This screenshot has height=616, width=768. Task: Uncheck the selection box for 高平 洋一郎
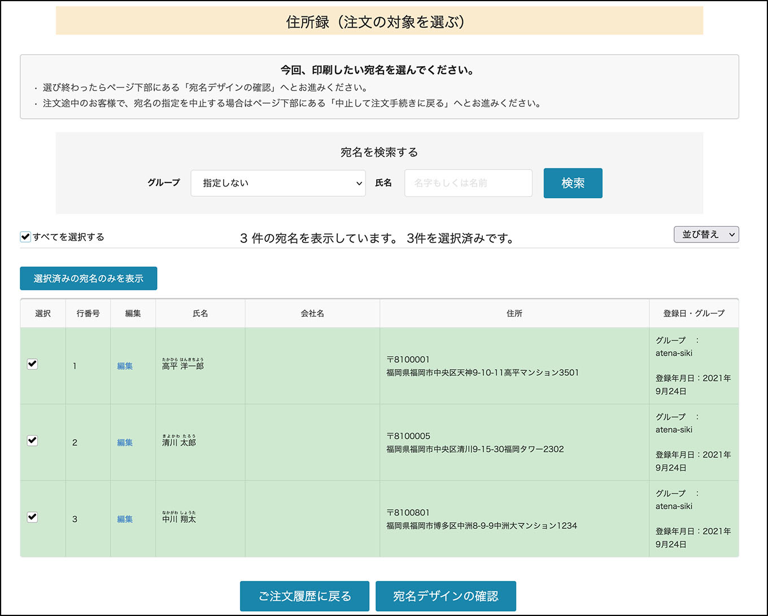[x=33, y=364]
